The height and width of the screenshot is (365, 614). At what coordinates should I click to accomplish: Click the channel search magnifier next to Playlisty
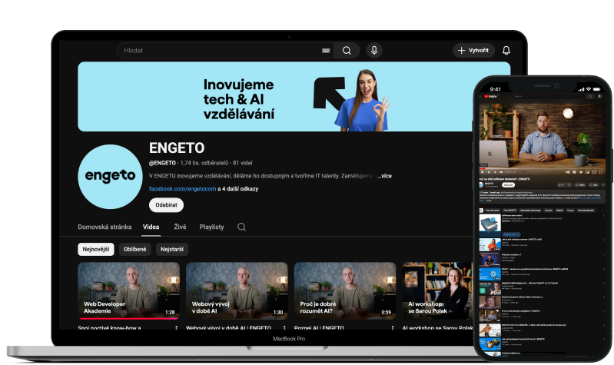pyautogui.click(x=241, y=227)
